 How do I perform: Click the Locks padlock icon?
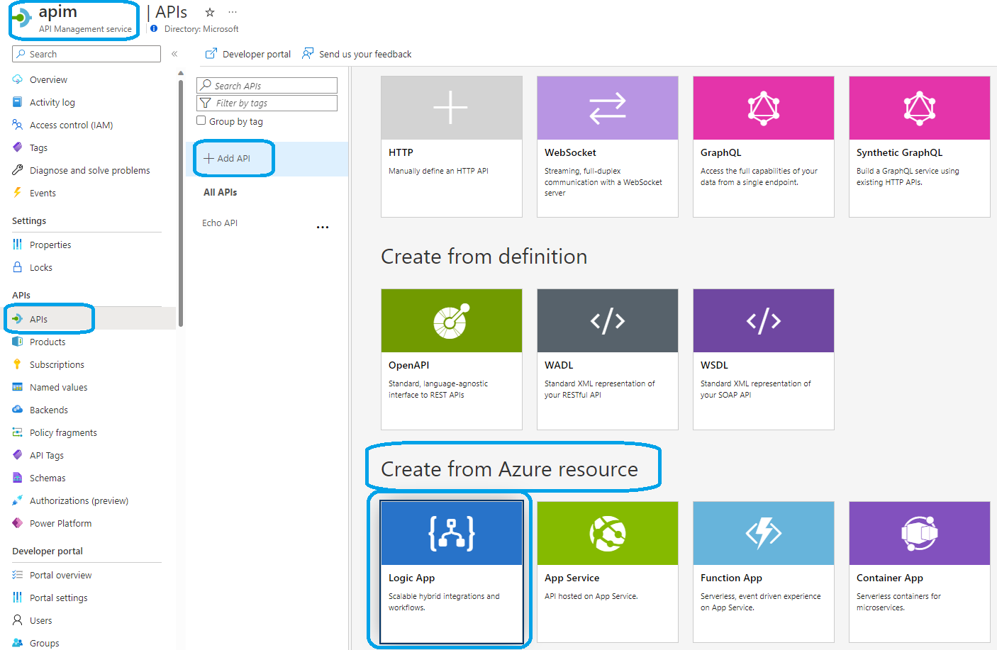click(18, 267)
